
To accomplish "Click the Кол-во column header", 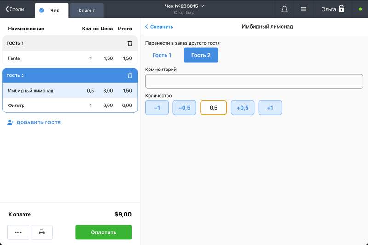I will (90, 29).
